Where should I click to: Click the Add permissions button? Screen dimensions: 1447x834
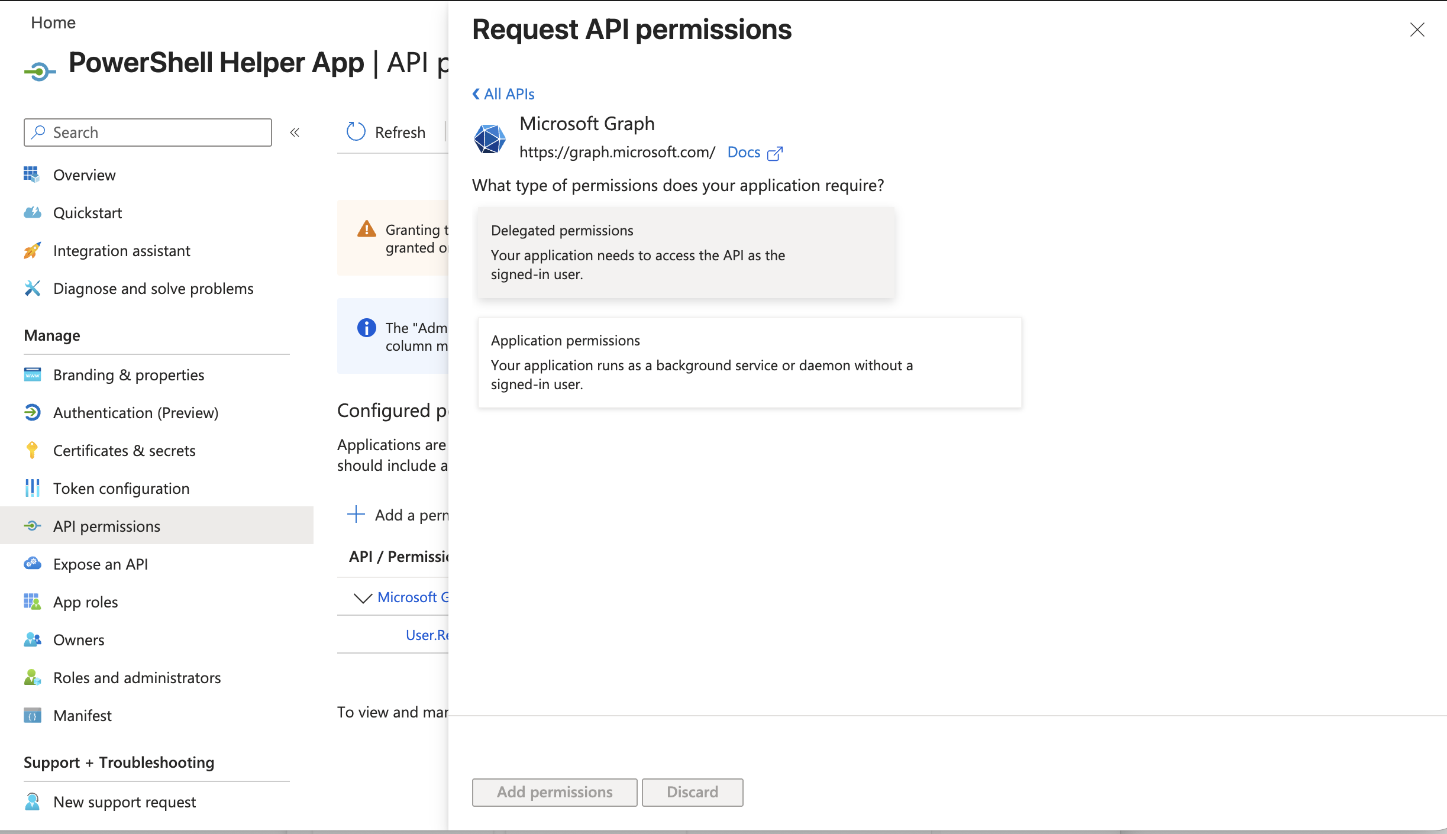point(554,792)
